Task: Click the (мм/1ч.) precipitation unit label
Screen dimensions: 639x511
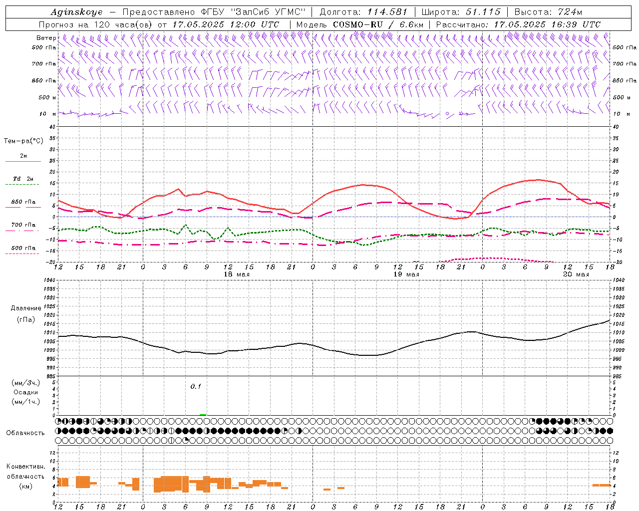Action: pyautogui.click(x=26, y=402)
